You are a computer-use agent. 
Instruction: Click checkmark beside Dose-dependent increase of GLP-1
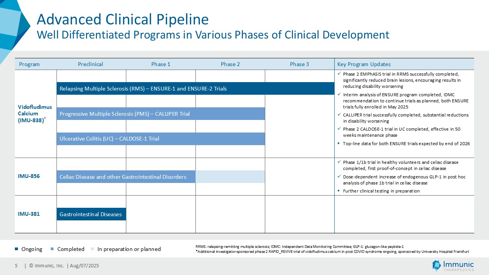pyautogui.click(x=339, y=177)
